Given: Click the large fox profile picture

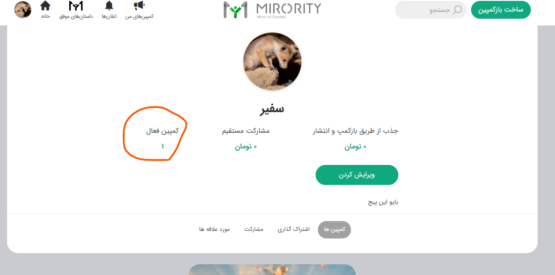Looking at the screenshot, I should (x=272, y=62).
